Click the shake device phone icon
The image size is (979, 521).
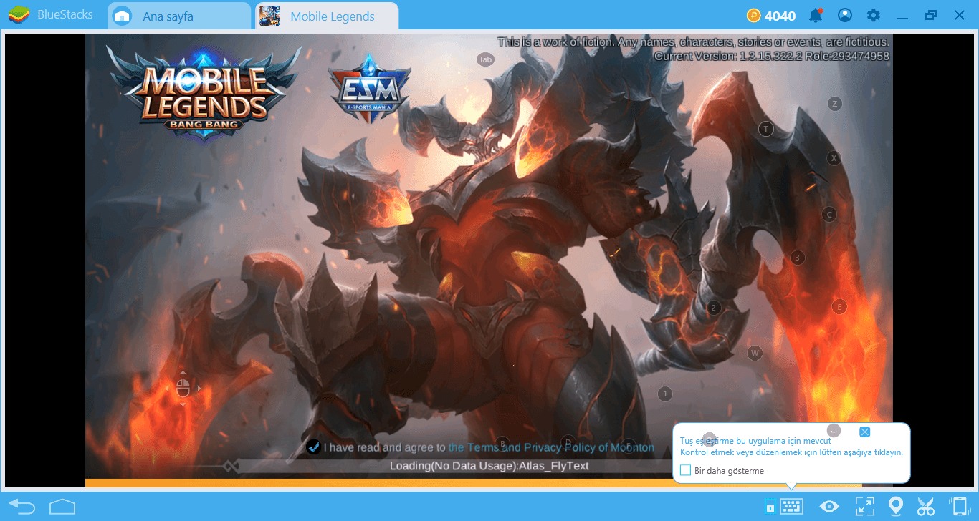[958, 507]
